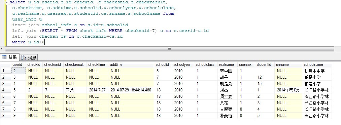The image size is (341, 125).
Task: Click realname cell 周杰要
Action: point(228,96)
